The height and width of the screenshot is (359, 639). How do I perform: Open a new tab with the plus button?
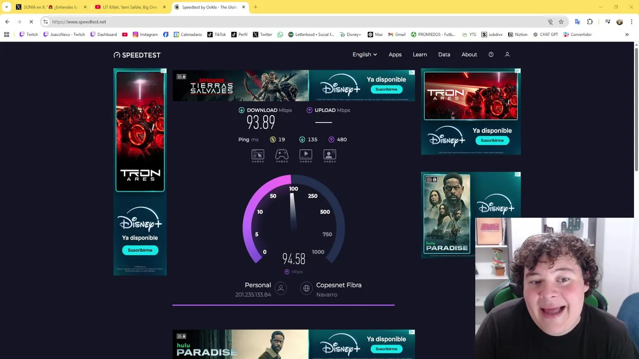(x=256, y=7)
